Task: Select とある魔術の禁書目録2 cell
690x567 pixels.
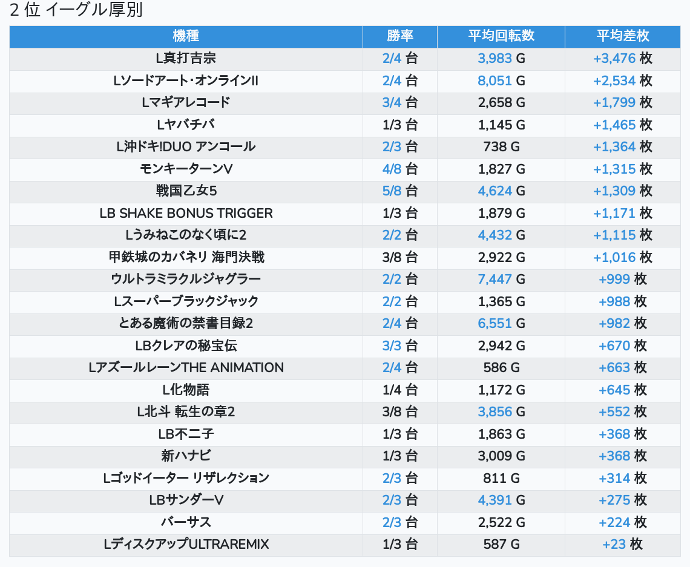Action: tap(186, 324)
